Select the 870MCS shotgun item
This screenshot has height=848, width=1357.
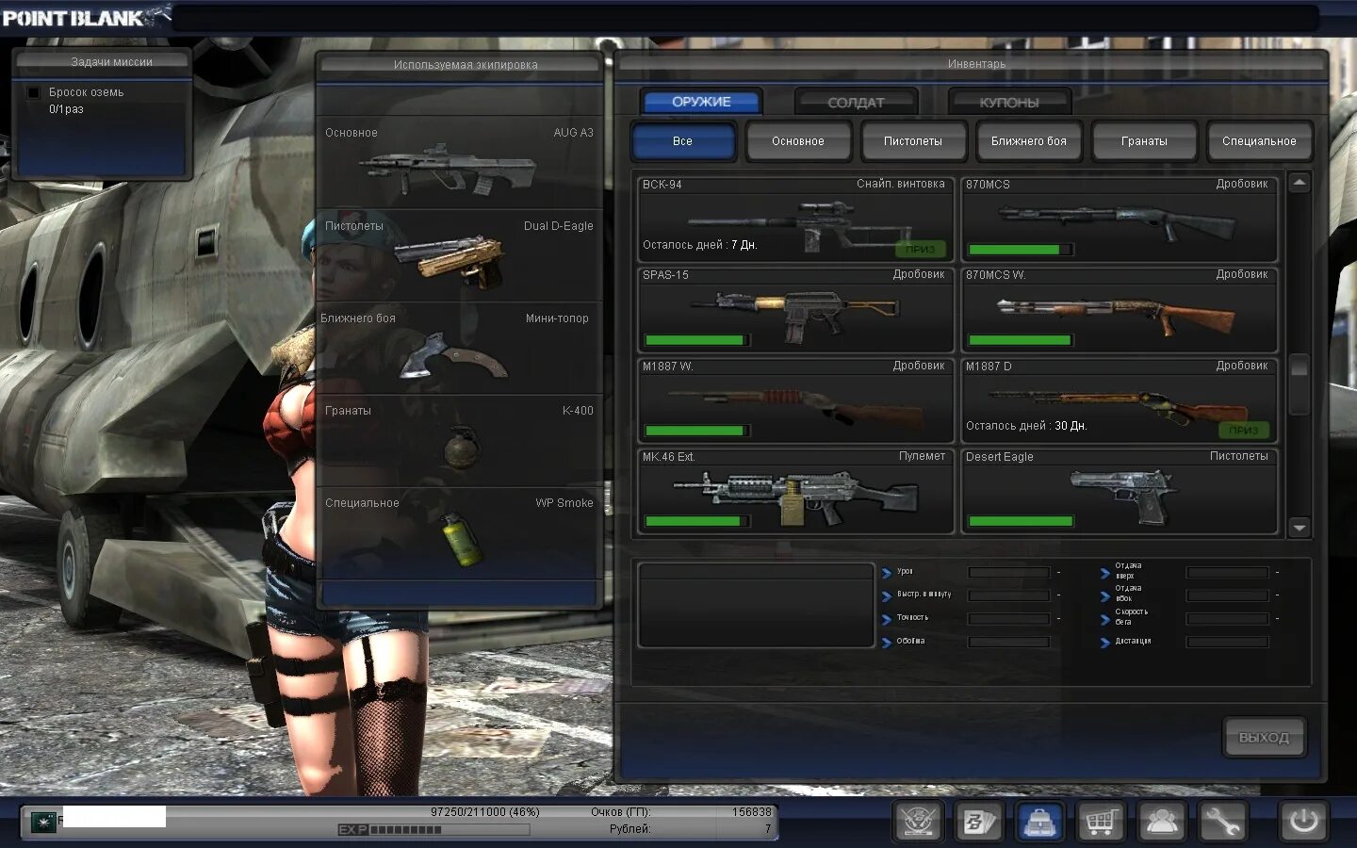(x=1120, y=219)
